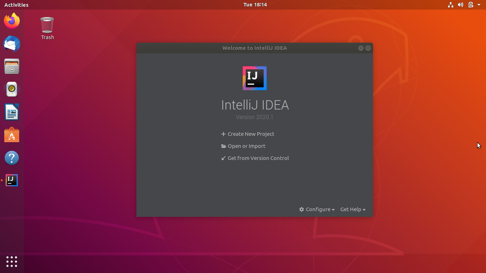The image size is (486, 273).
Task: Click Create New Project
Action: click(248, 134)
